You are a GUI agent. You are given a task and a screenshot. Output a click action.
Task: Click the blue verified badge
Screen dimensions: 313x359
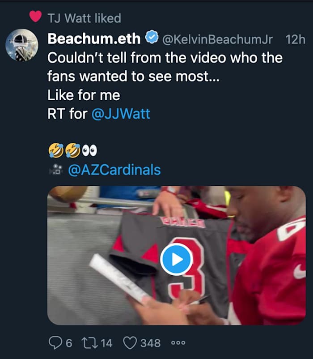point(152,39)
